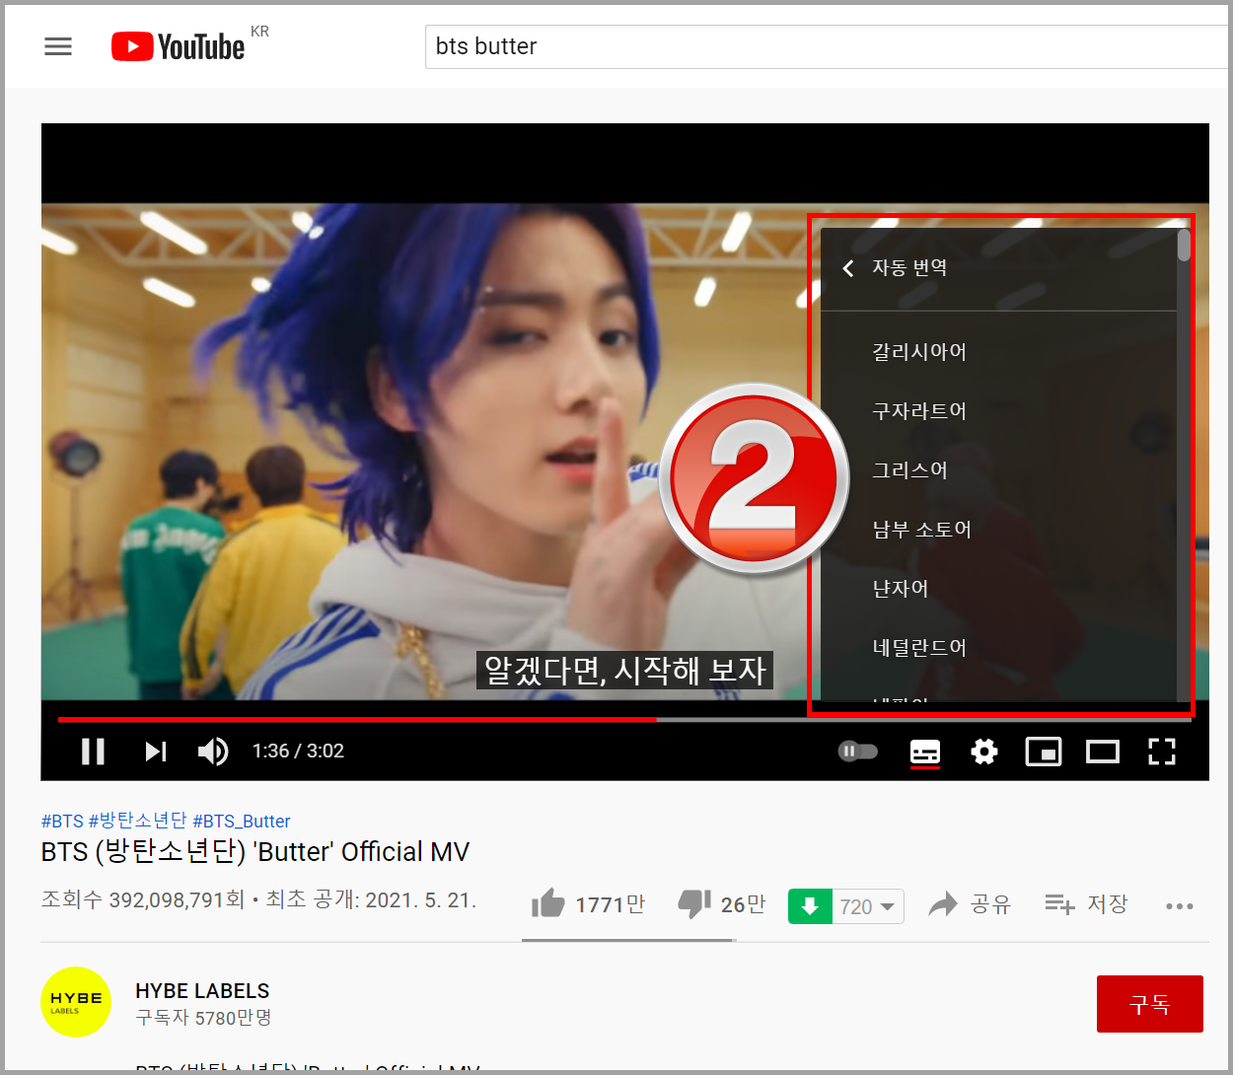Viewport: 1233px width, 1075px height.
Task: Click the video title text
Action: [x=255, y=852]
